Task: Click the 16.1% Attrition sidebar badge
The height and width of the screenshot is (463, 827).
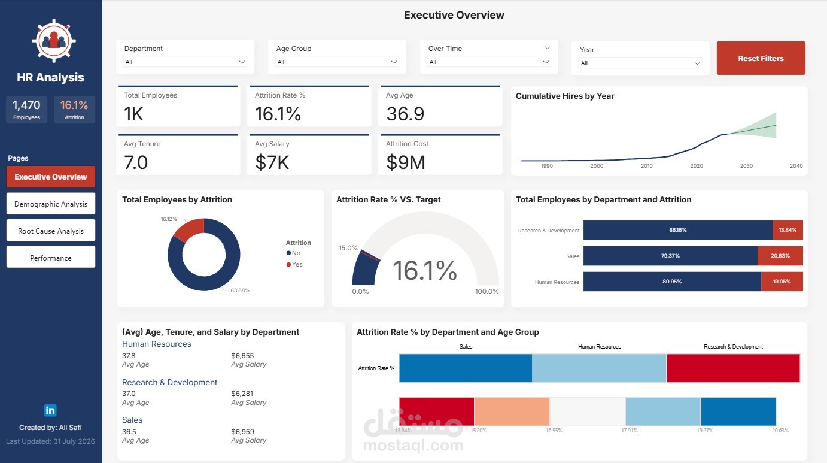Action: point(74,110)
